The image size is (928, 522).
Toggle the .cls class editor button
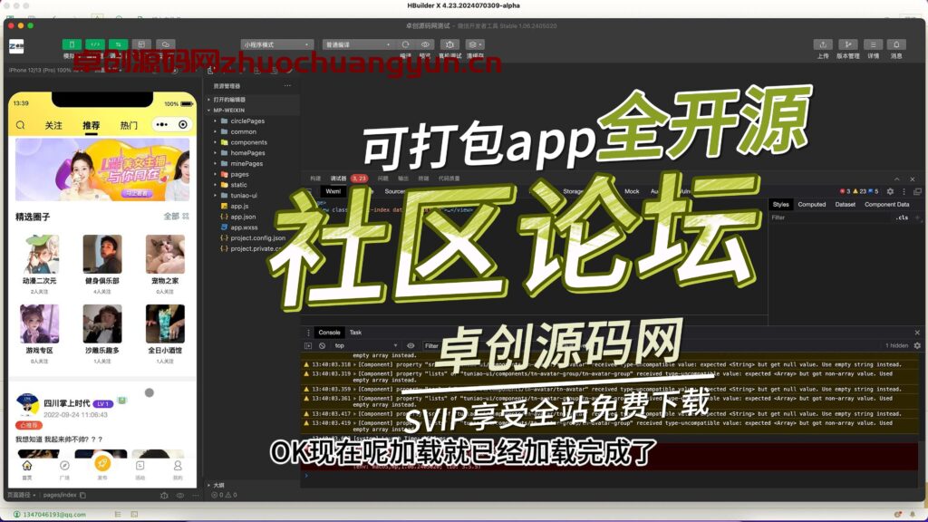[x=902, y=217]
